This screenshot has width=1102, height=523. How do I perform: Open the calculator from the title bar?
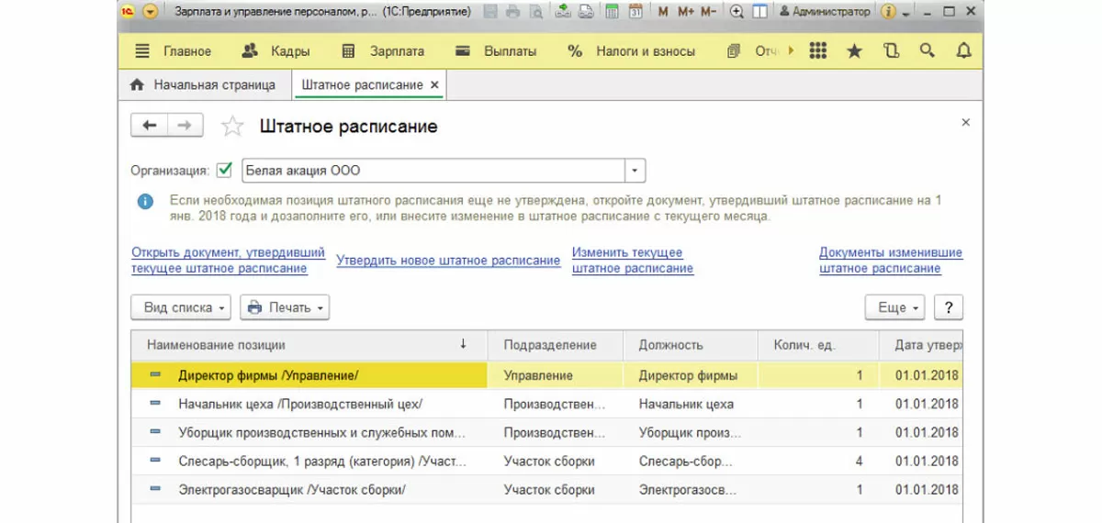[612, 12]
